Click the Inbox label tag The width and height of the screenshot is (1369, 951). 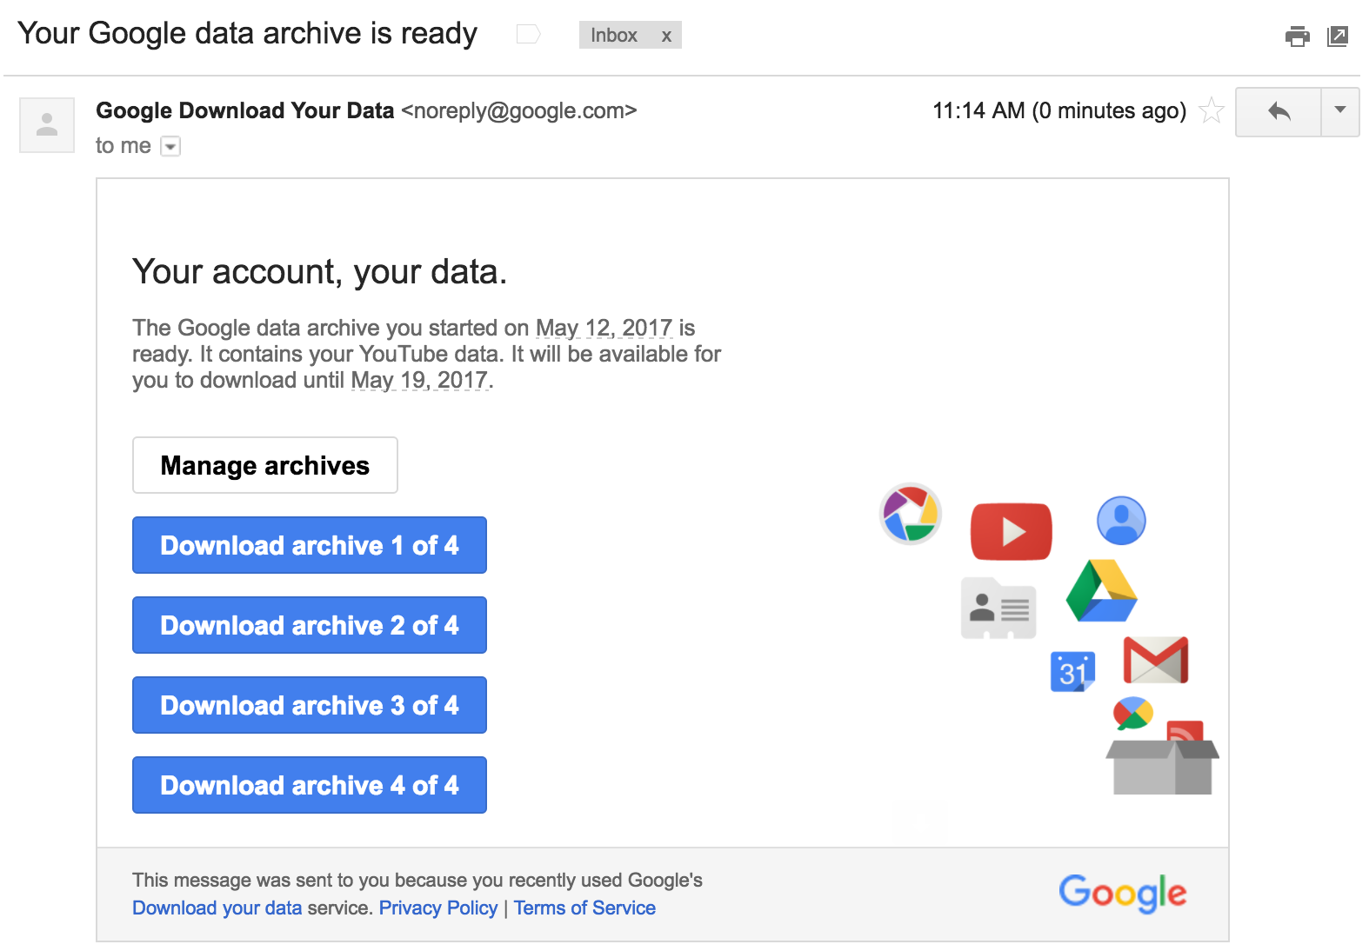point(614,36)
